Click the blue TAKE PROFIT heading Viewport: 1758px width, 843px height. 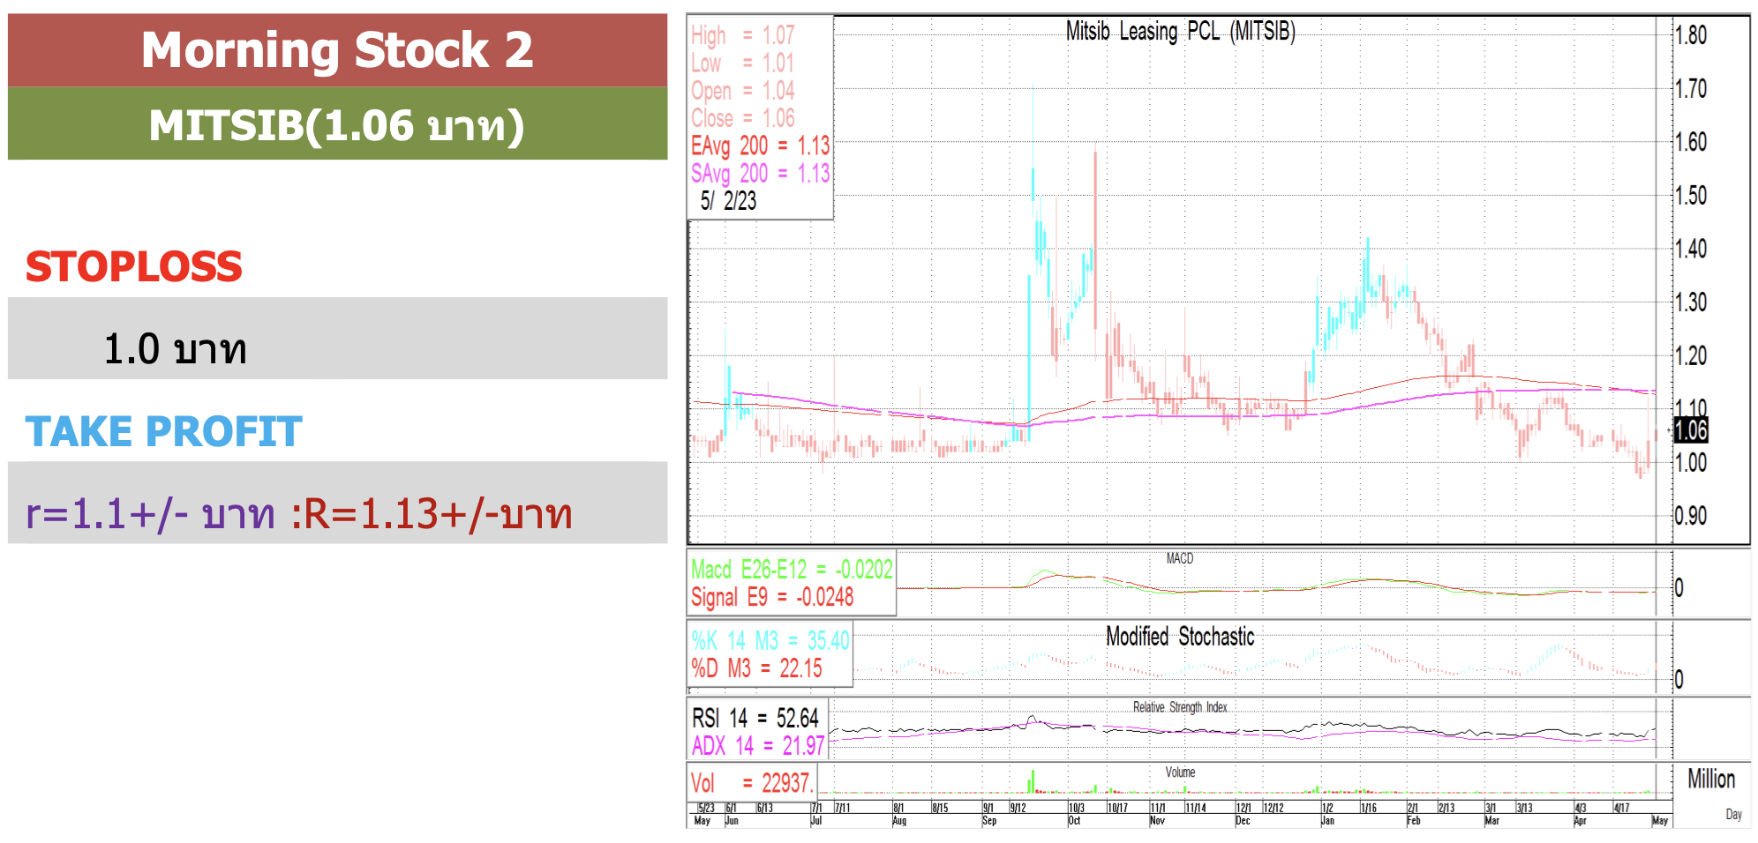[163, 431]
